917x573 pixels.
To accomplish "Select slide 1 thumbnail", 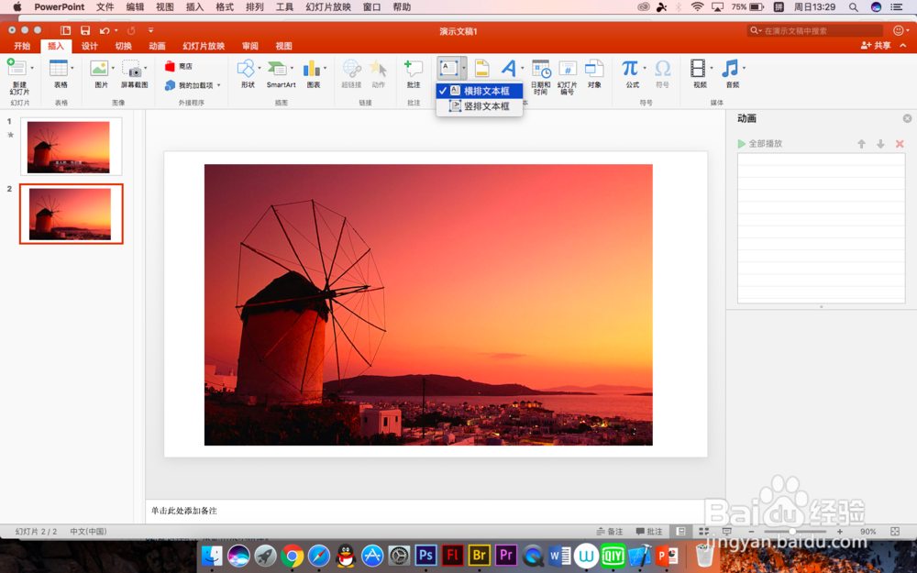I will [72, 147].
